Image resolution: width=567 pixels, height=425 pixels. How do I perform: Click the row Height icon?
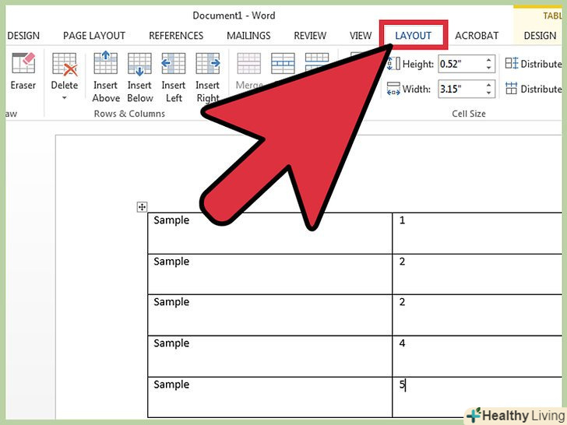tap(393, 64)
